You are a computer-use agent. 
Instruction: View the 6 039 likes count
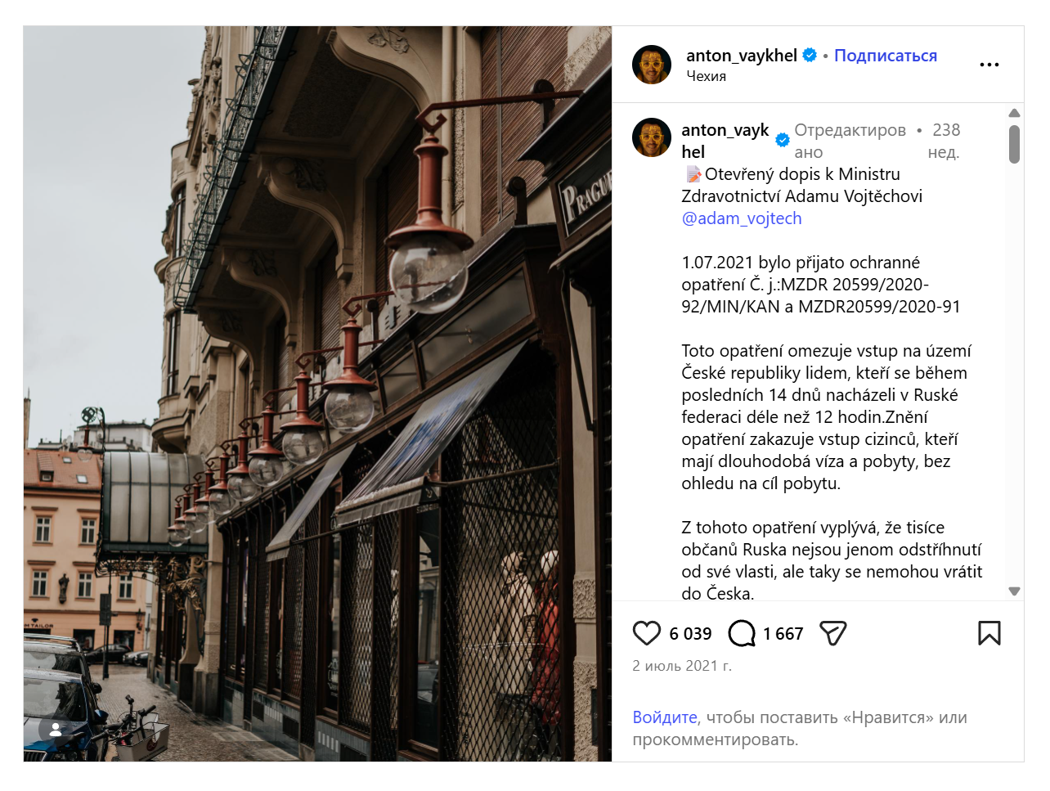point(690,634)
